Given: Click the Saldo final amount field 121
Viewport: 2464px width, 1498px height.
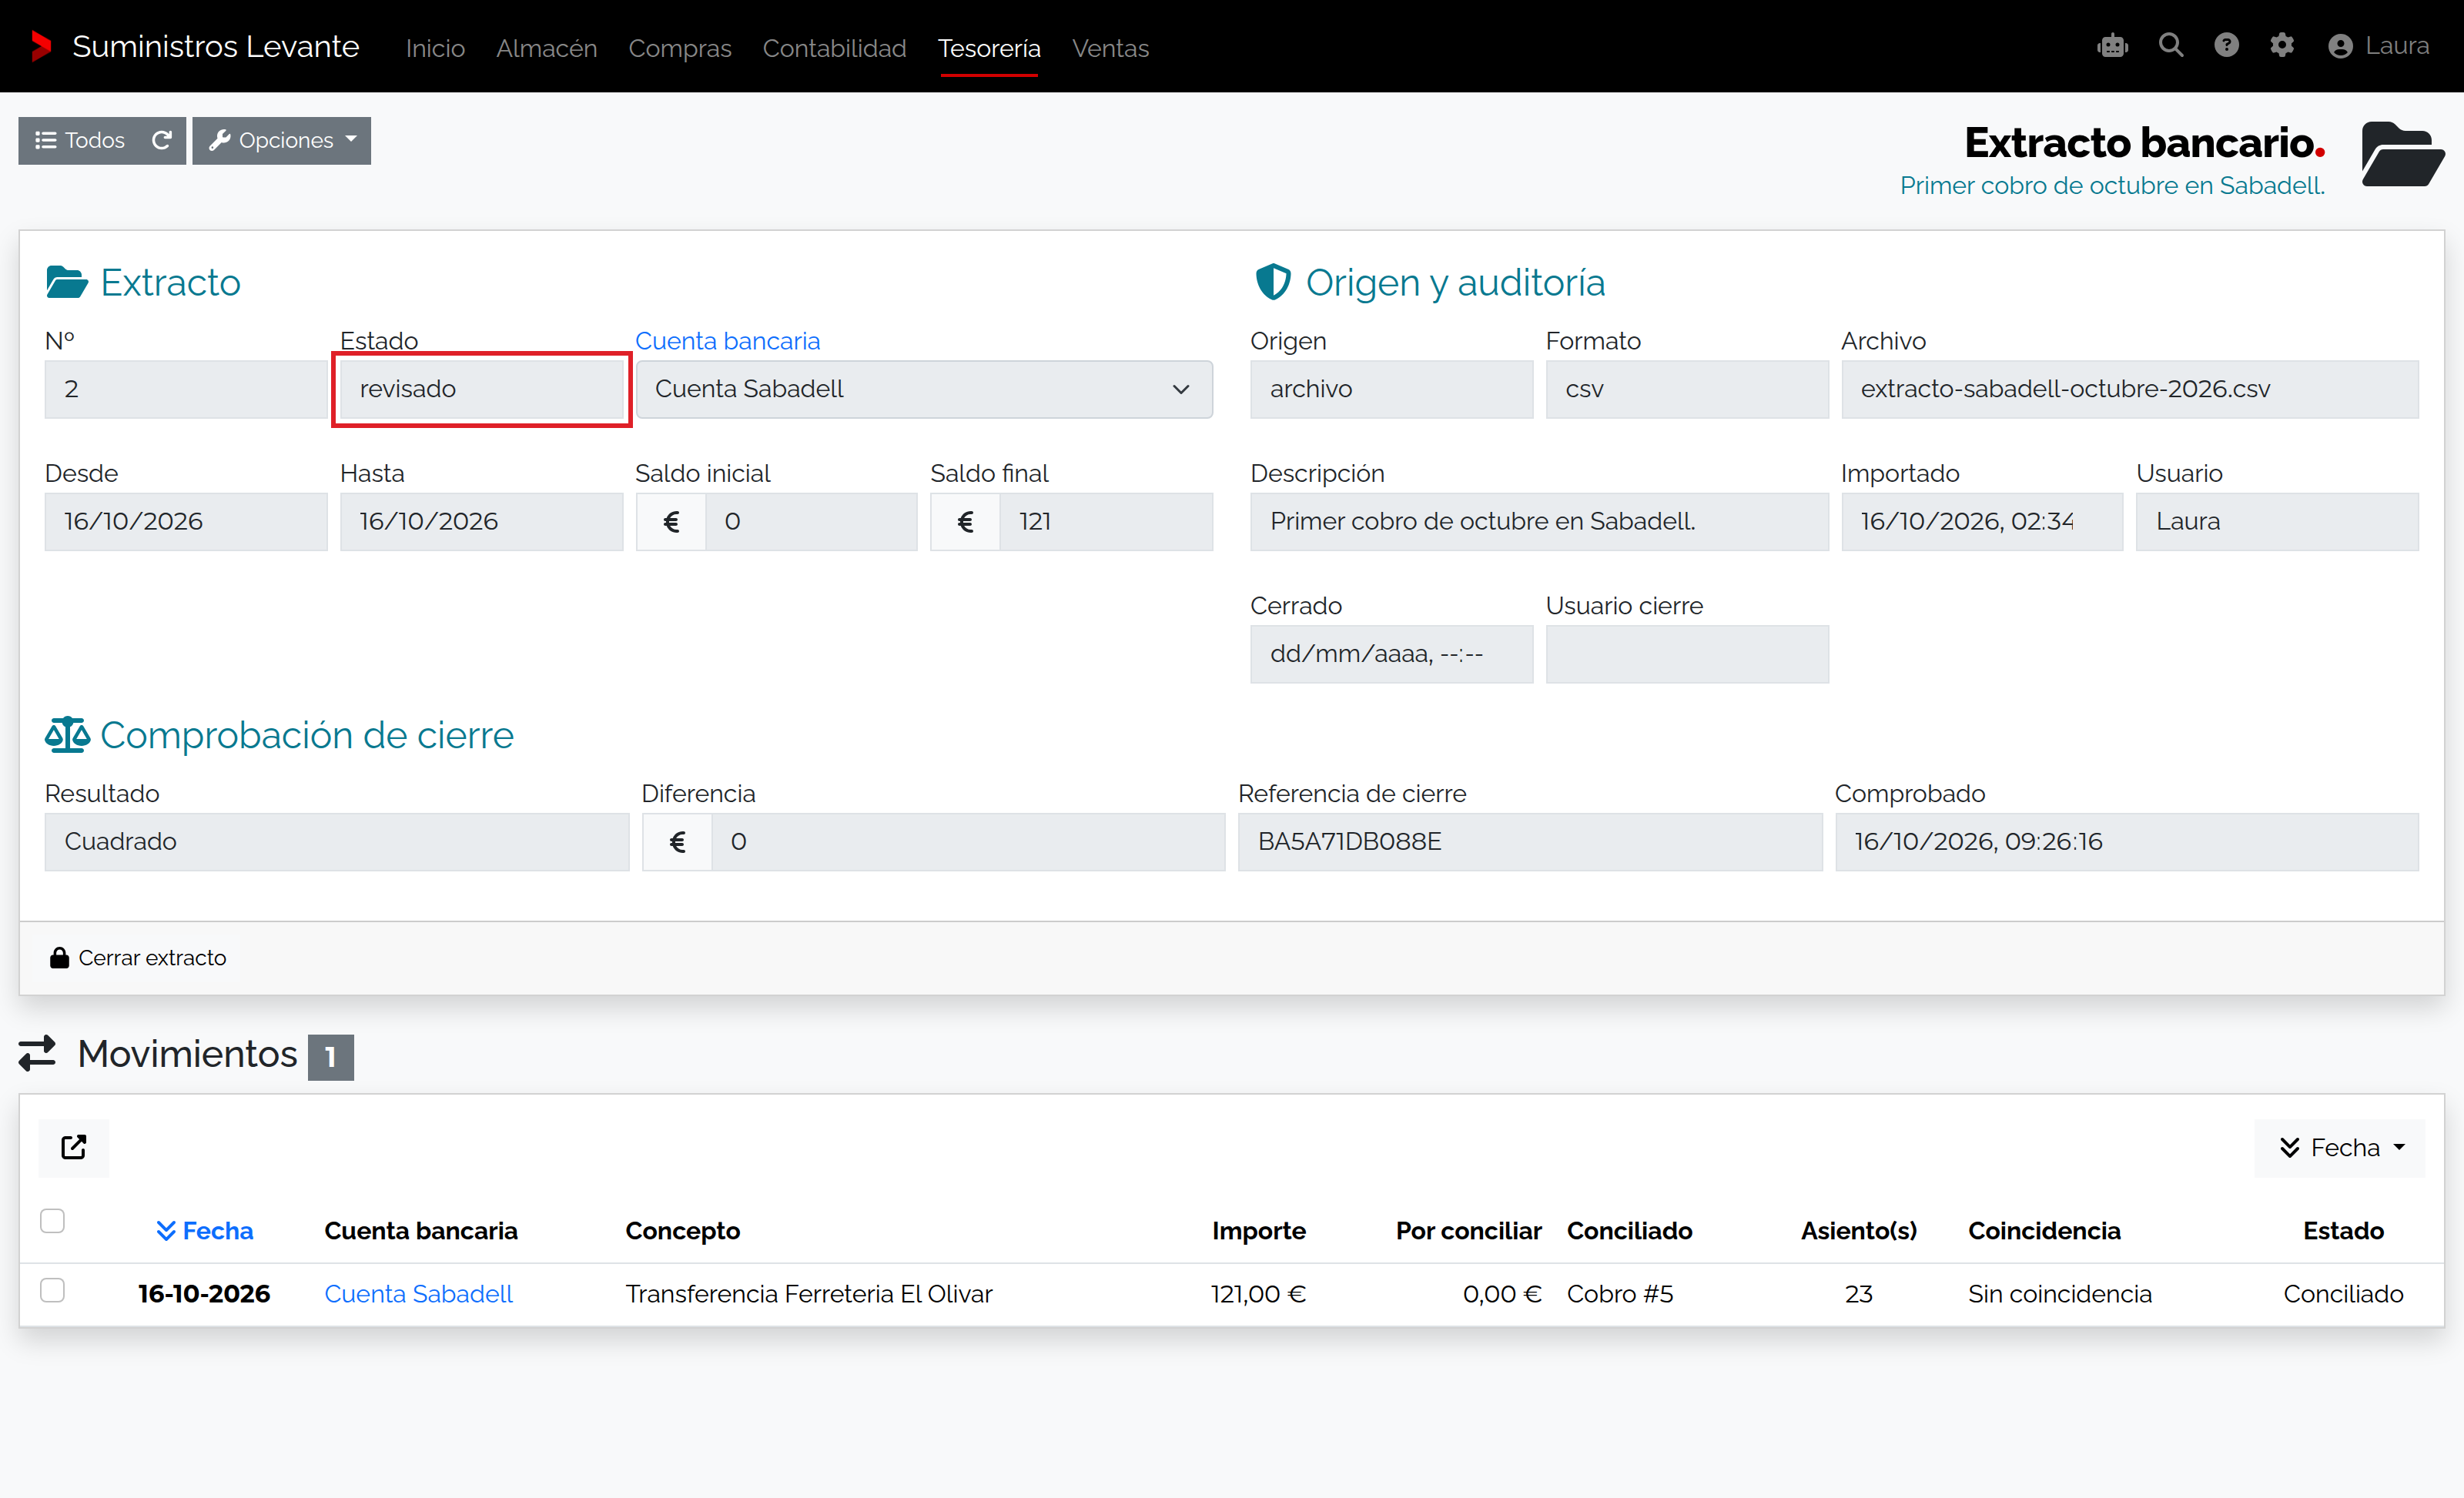Looking at the screenshot, I should 1106,521.
